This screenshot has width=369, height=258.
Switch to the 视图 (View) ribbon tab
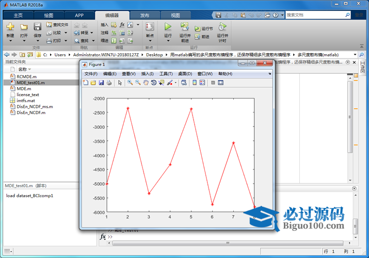click(175, 15)
